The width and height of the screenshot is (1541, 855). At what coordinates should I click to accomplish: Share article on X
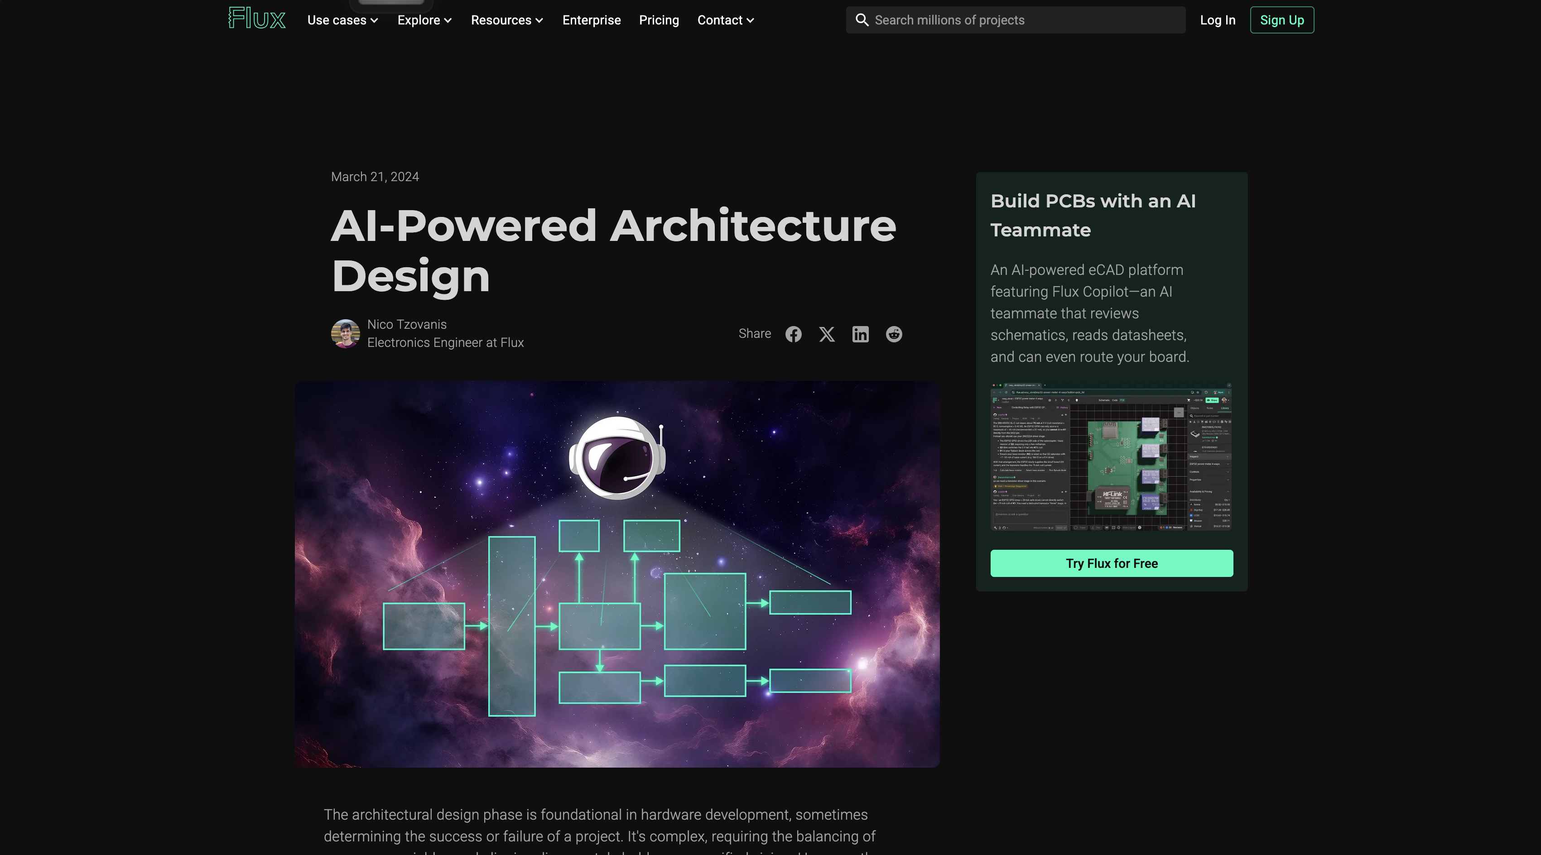tap(827, 334)
